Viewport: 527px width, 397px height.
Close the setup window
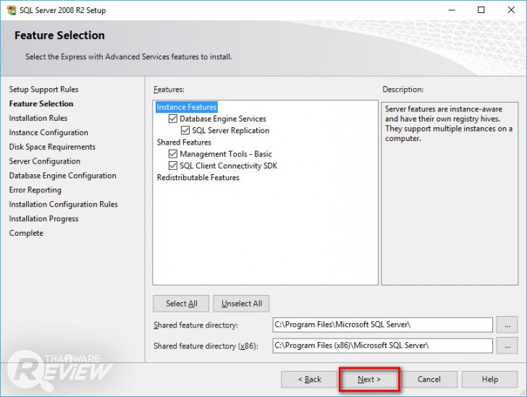pos(511,10)
